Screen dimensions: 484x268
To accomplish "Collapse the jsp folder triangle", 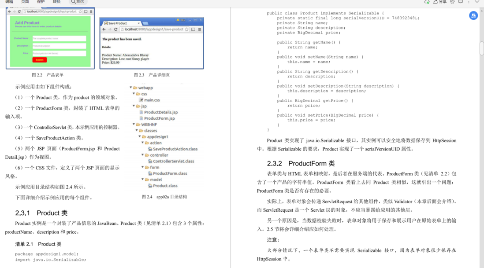I will (x=134, y=106).
